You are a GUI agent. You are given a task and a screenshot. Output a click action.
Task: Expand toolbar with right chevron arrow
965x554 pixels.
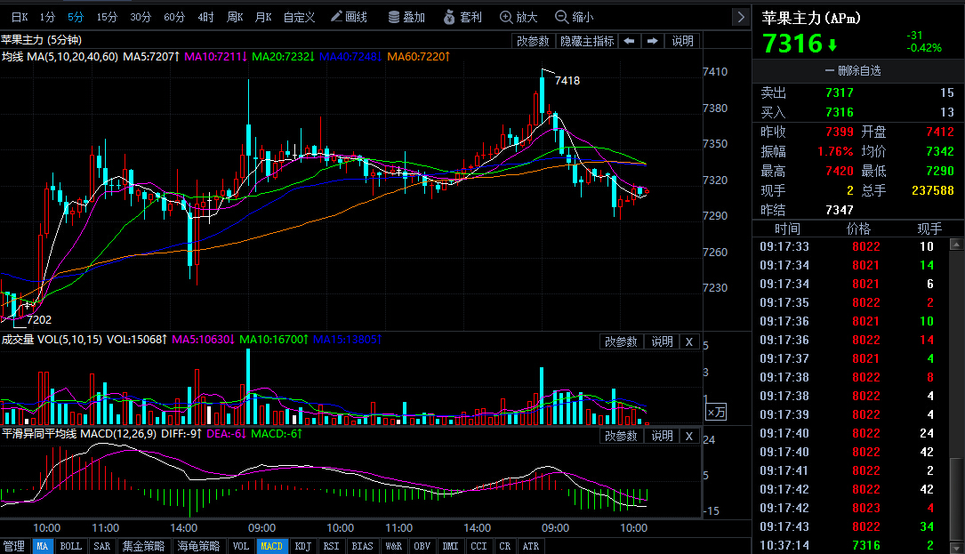click(x=740, y=17)
